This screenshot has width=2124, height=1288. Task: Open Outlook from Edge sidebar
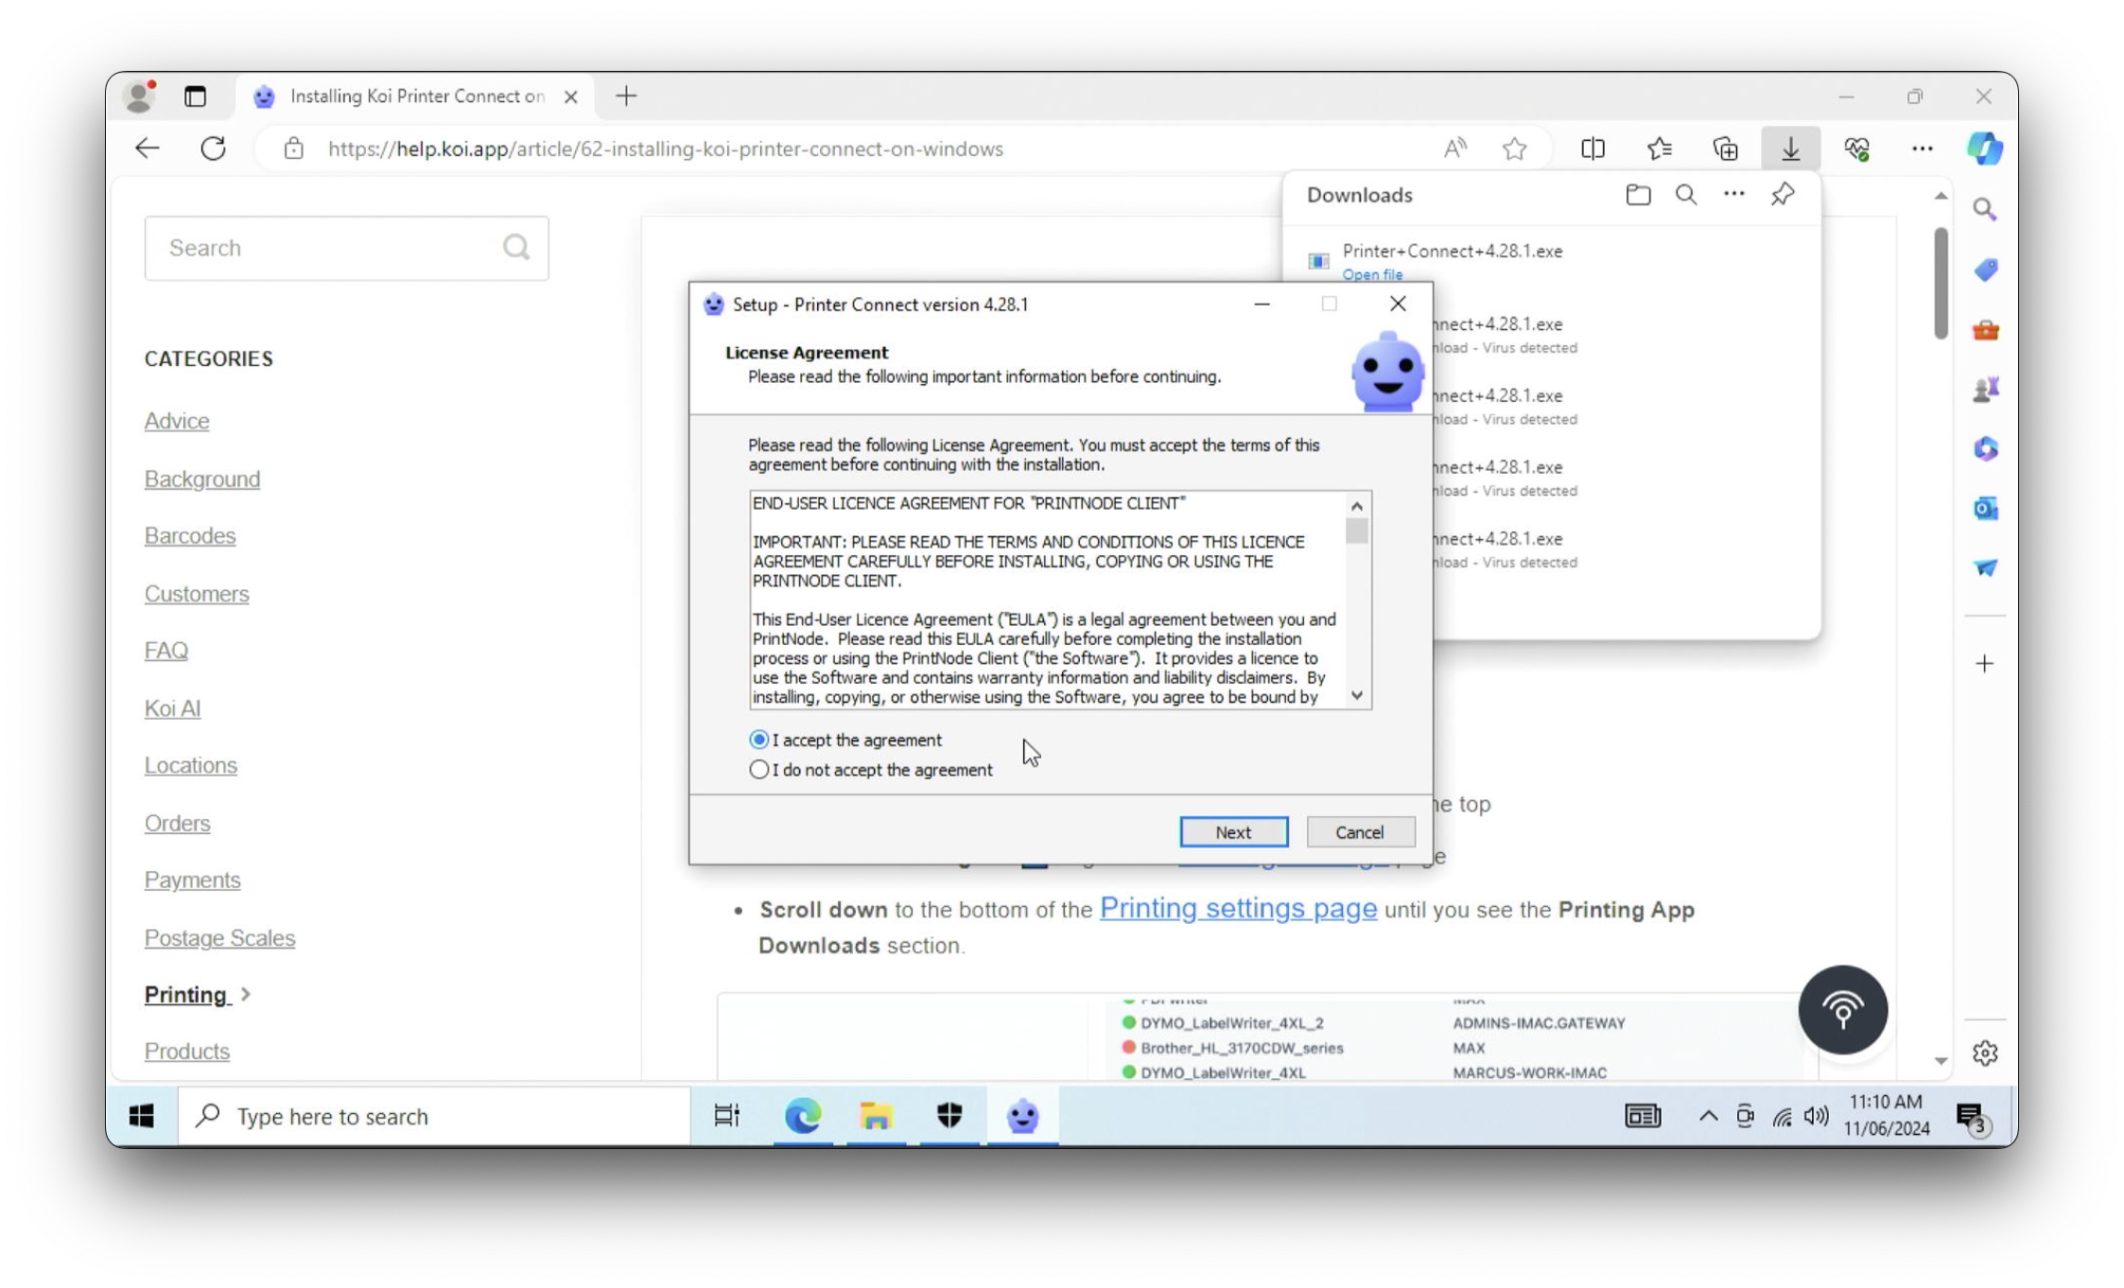1985,509
